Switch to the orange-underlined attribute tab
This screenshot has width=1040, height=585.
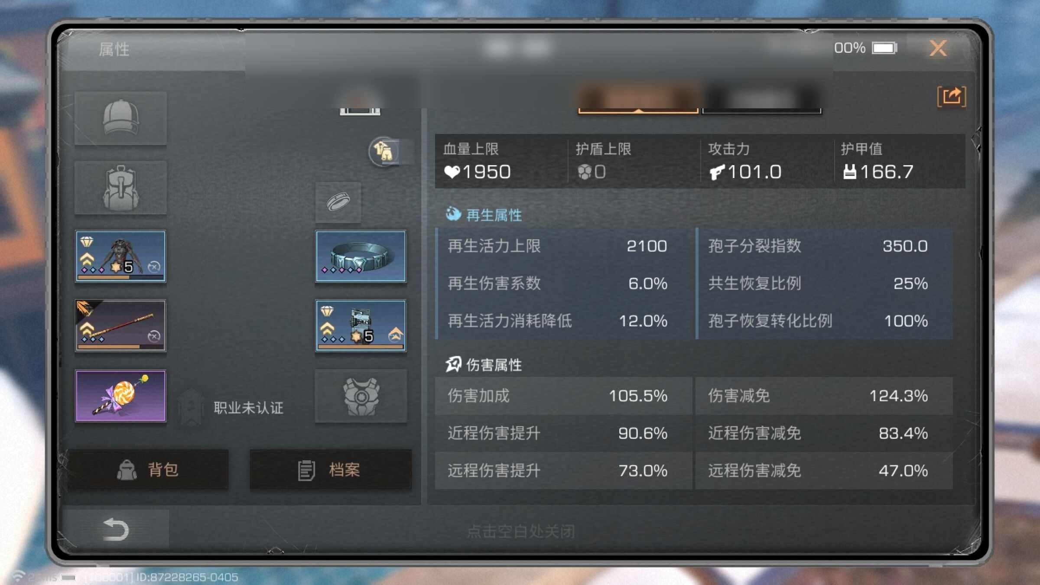point(638,98)
